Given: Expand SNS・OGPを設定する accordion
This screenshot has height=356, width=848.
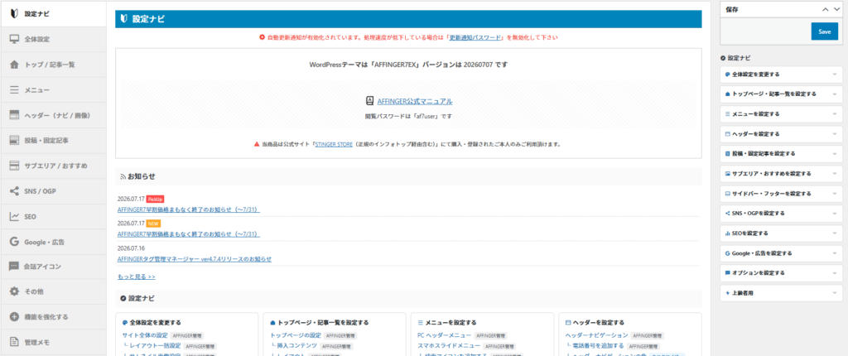Looking at the screenshot, I should coord(781,213).
